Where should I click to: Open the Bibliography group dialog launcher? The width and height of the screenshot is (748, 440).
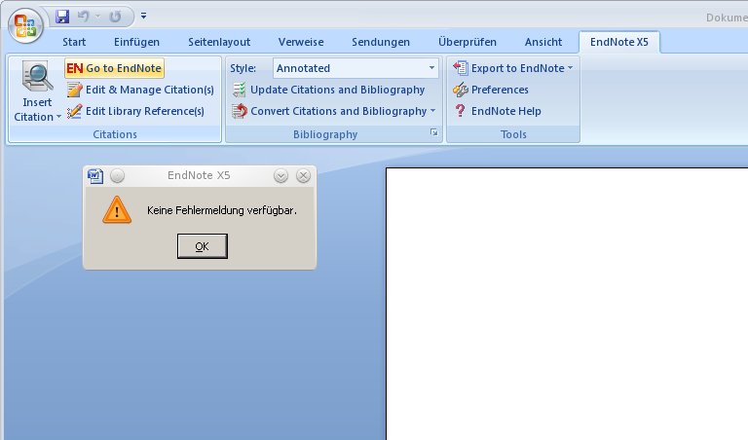pyautogui.click(x=433, y=132)
